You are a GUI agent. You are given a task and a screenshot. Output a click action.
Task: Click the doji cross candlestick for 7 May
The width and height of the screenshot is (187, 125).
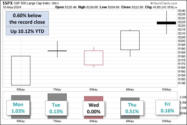(57, 51)
